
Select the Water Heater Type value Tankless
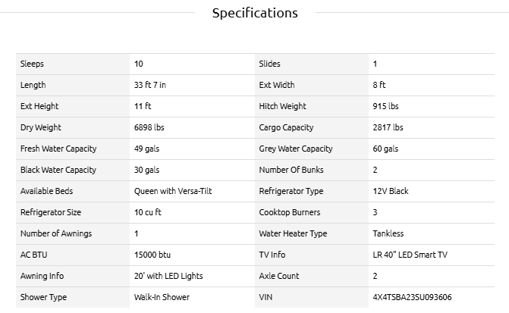pyautogui.click(x=388, y=233)
